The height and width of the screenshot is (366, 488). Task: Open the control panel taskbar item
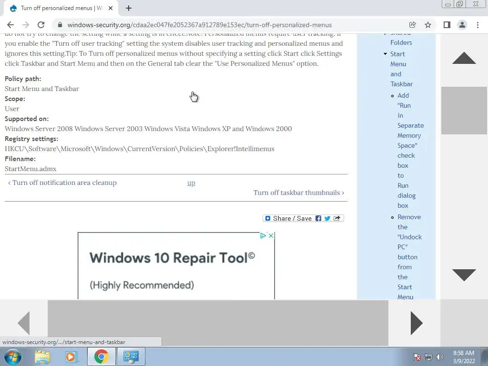(131, 356)
